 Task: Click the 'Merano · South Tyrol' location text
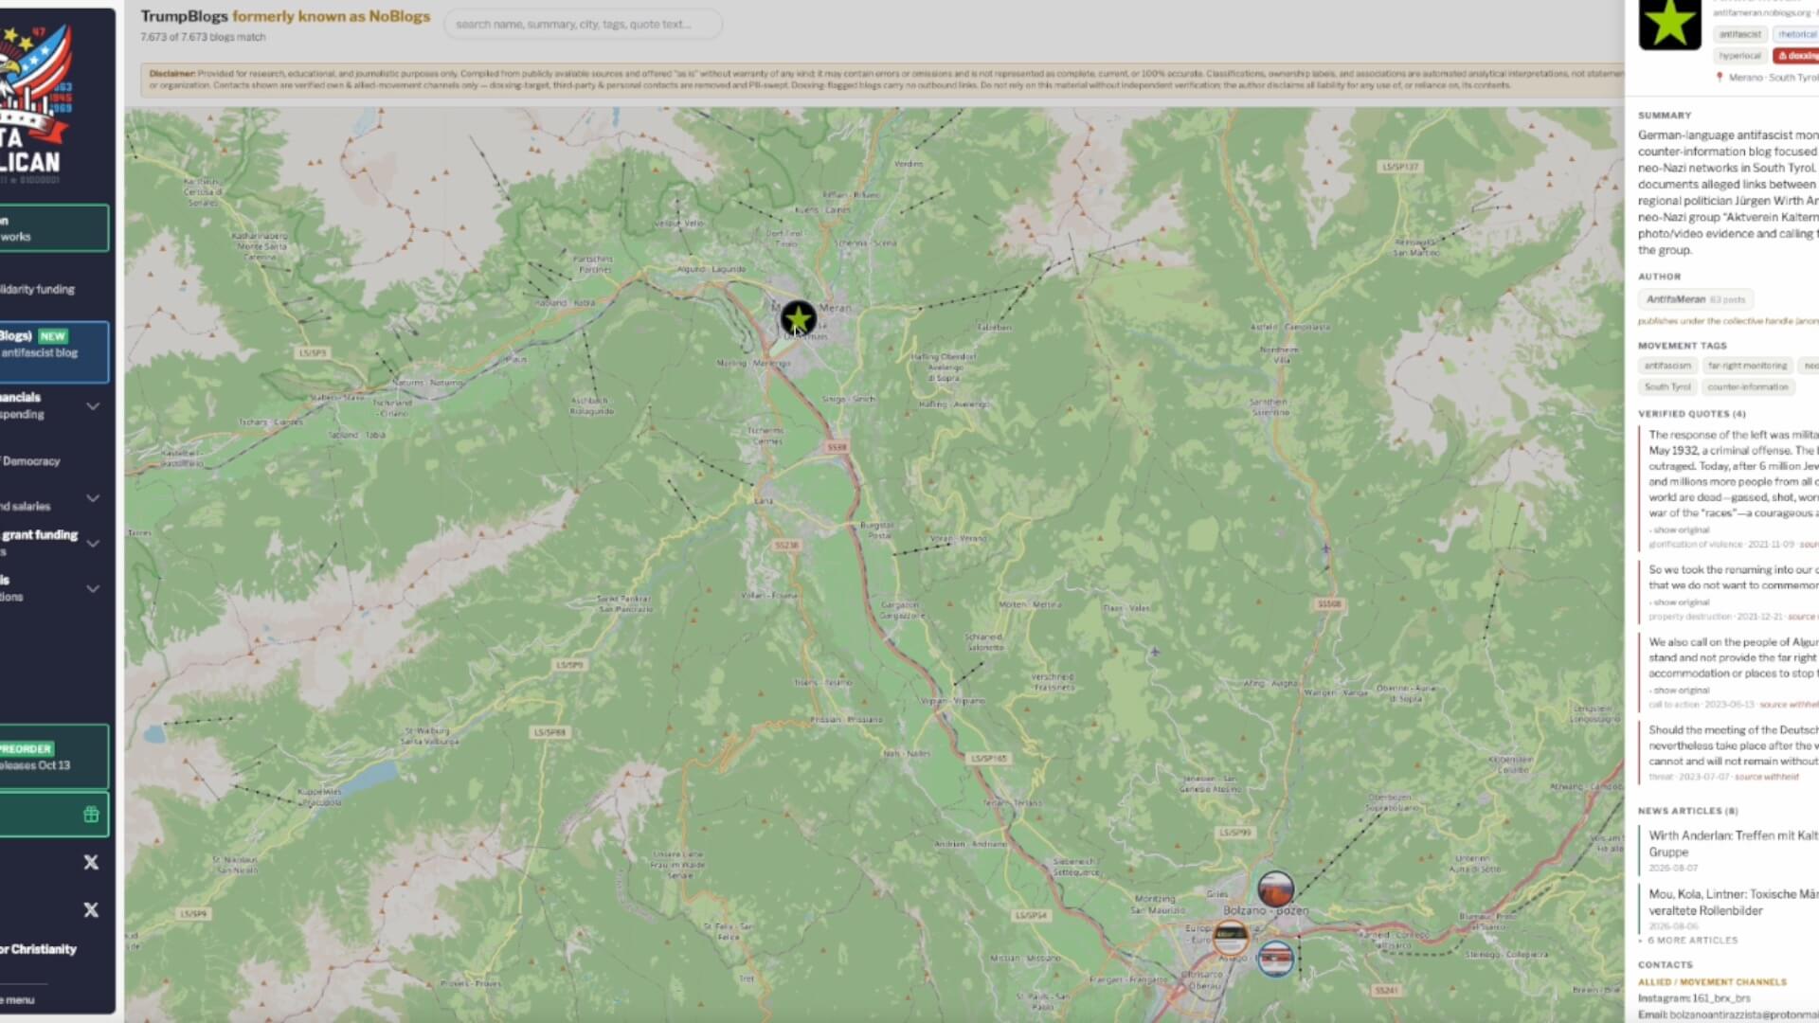[1774, 78]
